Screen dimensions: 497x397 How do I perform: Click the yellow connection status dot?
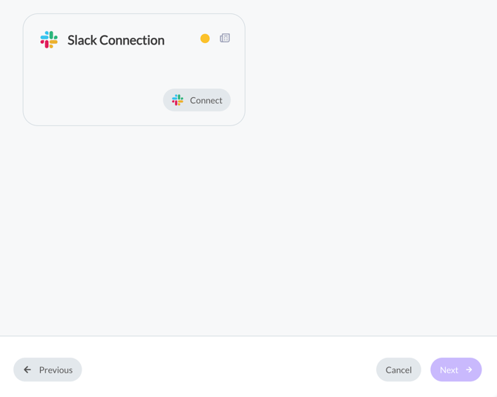click(205, 39)
